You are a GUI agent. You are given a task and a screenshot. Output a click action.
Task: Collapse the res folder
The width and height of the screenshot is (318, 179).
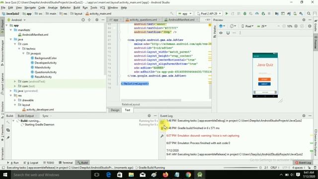click(x=11, y=95)
